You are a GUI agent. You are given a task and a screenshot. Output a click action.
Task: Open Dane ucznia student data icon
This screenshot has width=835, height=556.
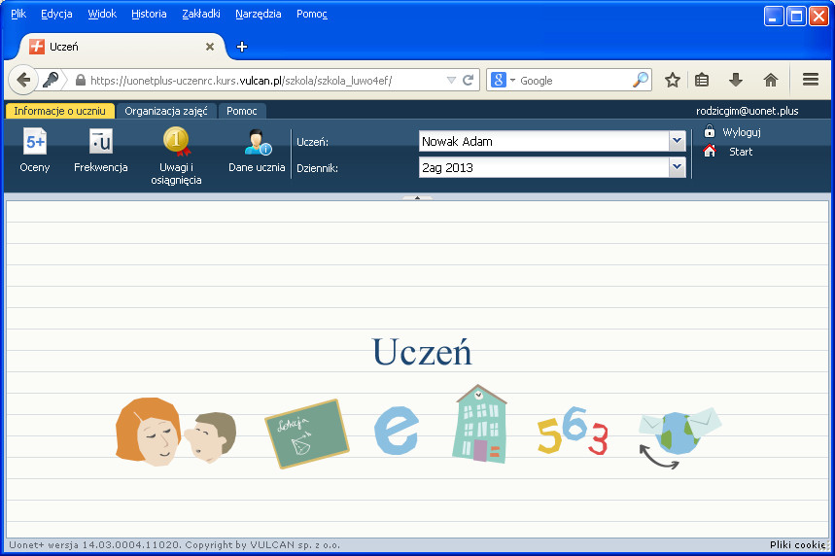coord(258,142)
